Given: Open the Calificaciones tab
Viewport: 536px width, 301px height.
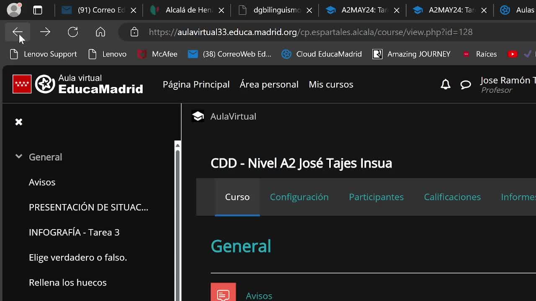Looking at the screenshot, I should click(452, 197).
